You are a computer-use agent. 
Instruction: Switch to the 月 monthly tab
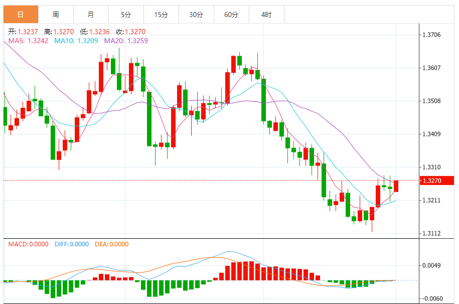coord(91,15)
